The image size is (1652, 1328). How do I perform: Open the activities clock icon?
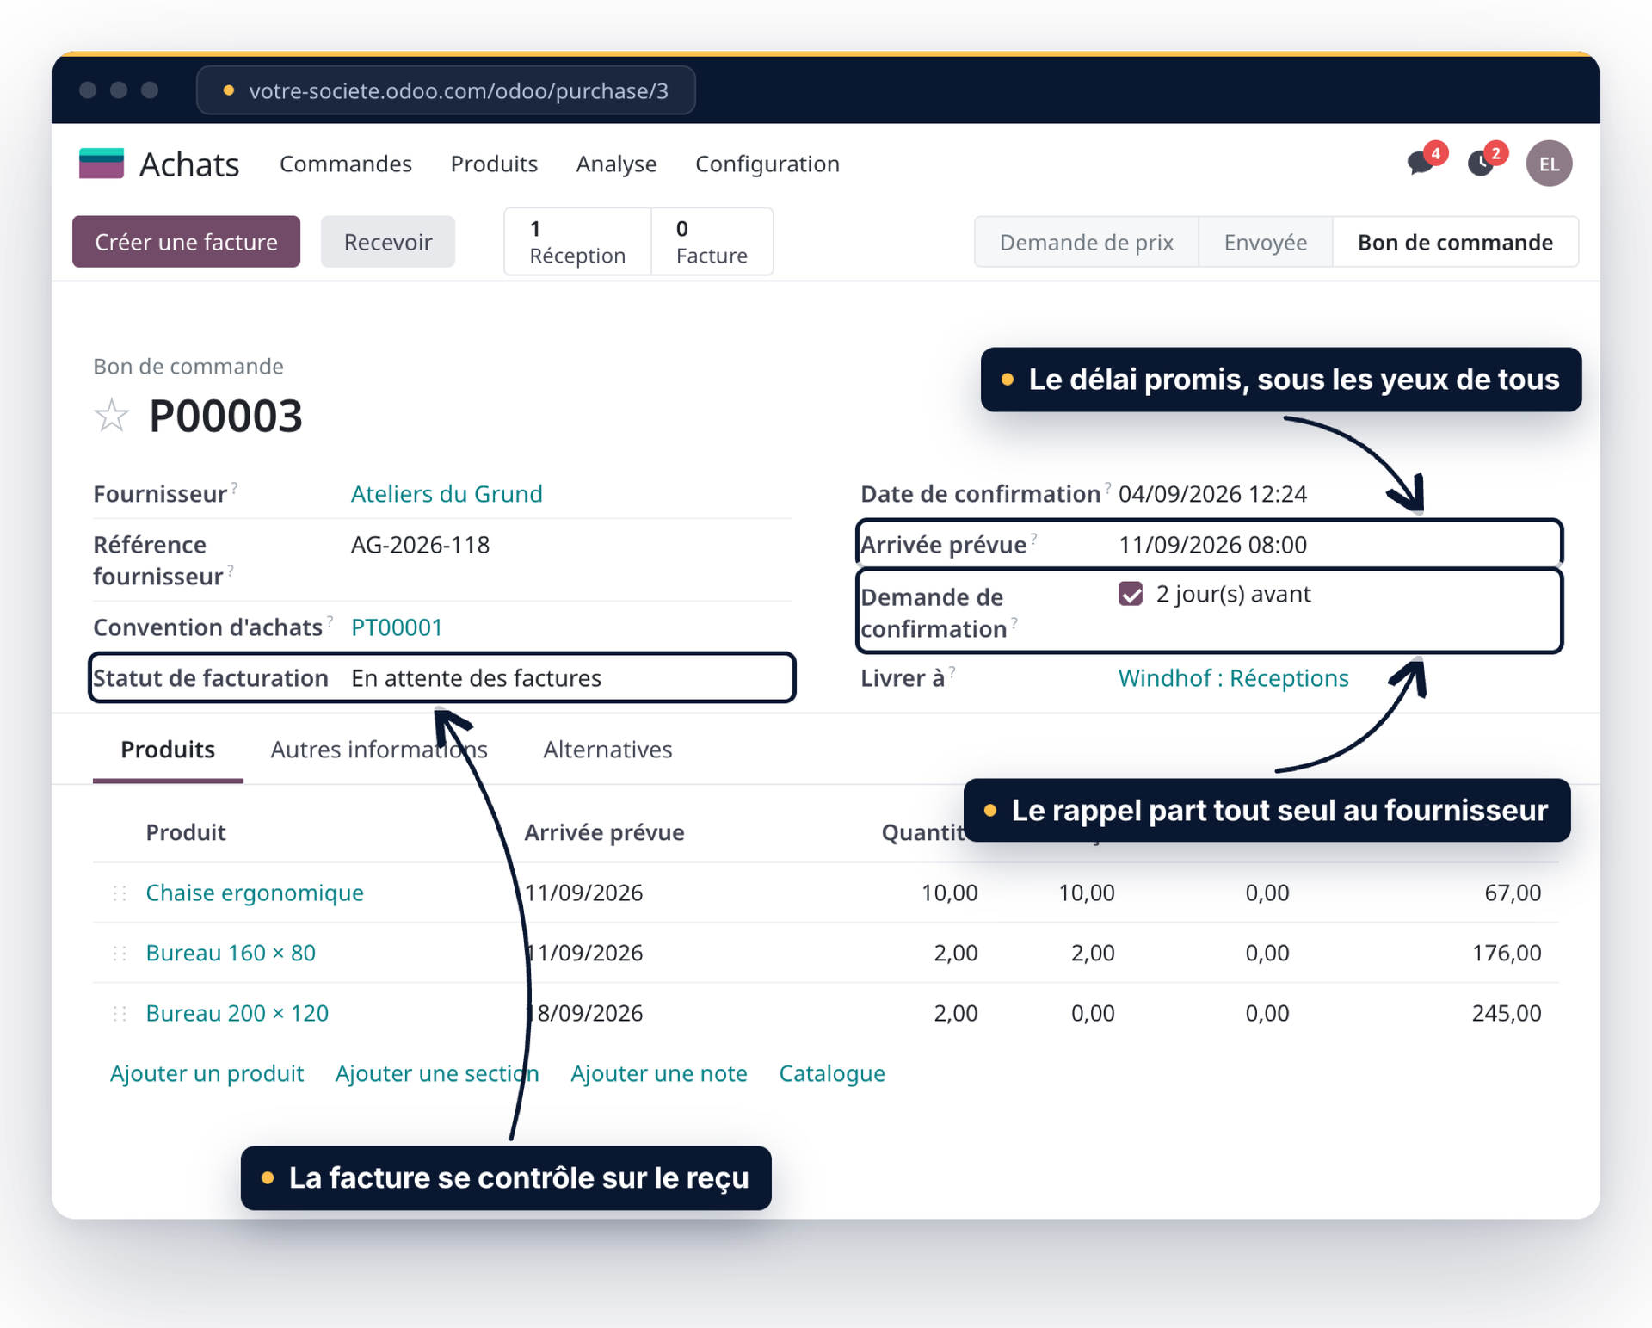point(1481,163)
